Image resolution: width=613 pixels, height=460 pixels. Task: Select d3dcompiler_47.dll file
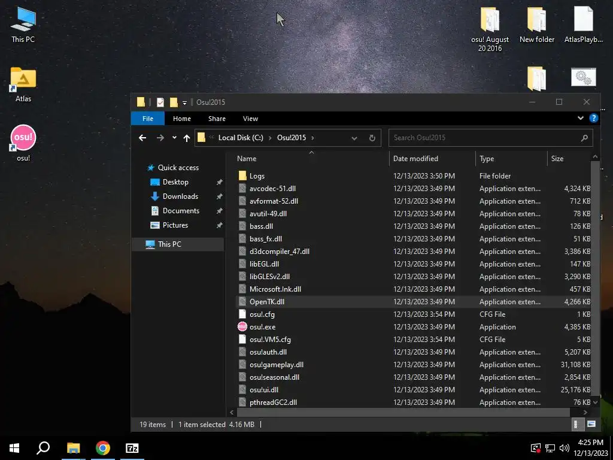click(280, 251)
